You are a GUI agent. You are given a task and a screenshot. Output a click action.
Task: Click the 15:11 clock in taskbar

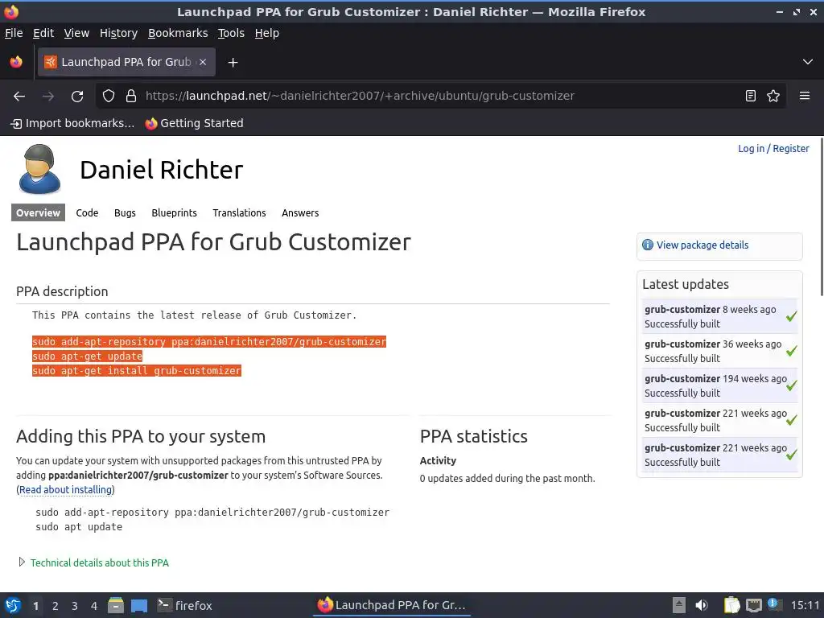805,605
